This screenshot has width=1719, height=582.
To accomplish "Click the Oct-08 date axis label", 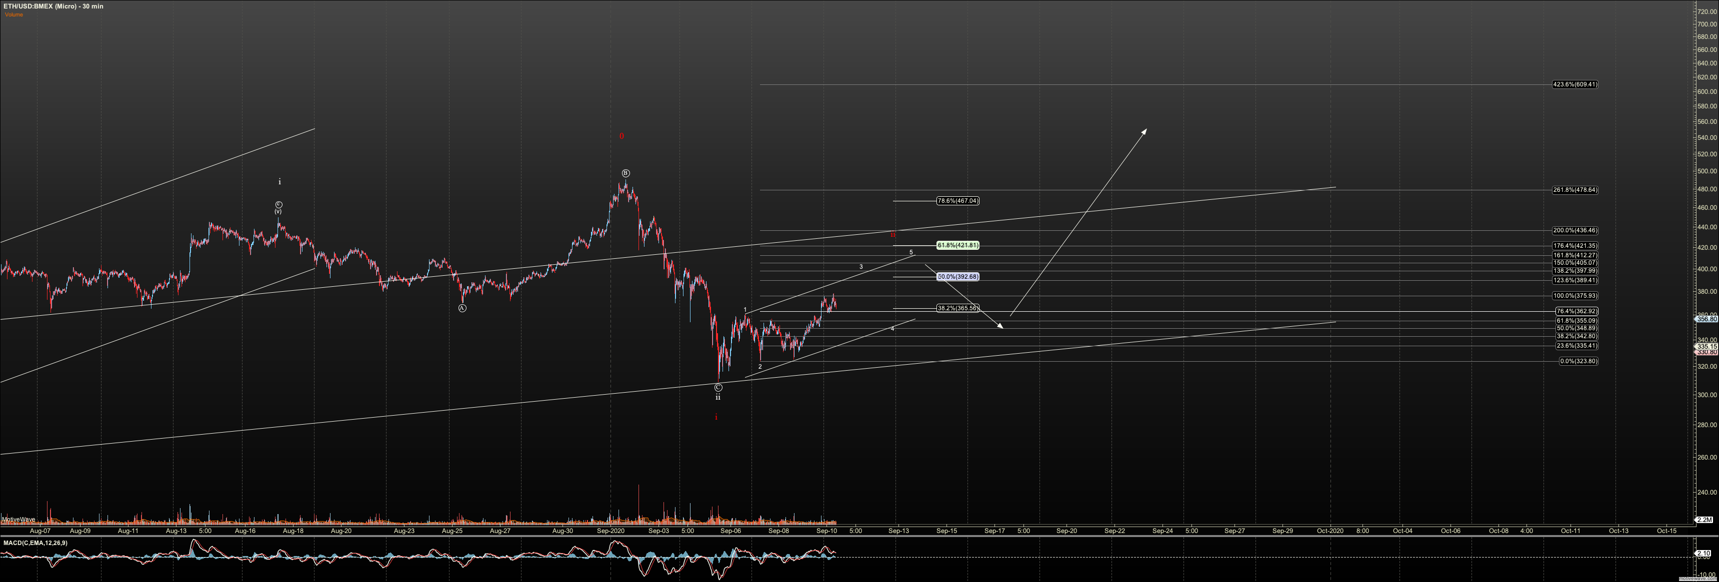I will click(1499, 532).
